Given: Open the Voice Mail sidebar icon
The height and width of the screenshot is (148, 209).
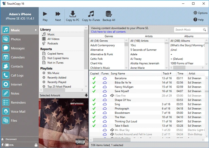Looking at the screenshot, I should pos(6,111).
